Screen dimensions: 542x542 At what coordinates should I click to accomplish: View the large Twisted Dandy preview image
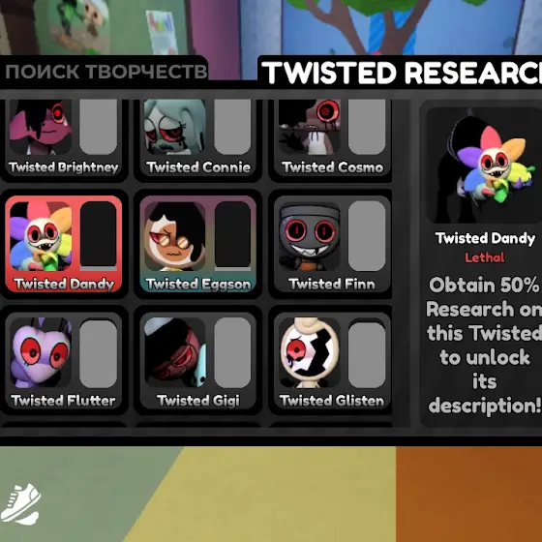pyautogui.click(x=484, y=166)
